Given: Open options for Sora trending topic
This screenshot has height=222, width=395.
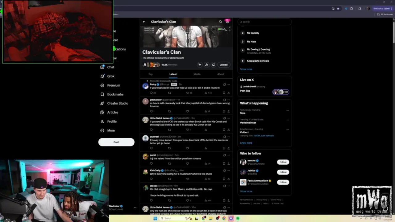Looking at the screenshot, I should (x=288, y=110).
